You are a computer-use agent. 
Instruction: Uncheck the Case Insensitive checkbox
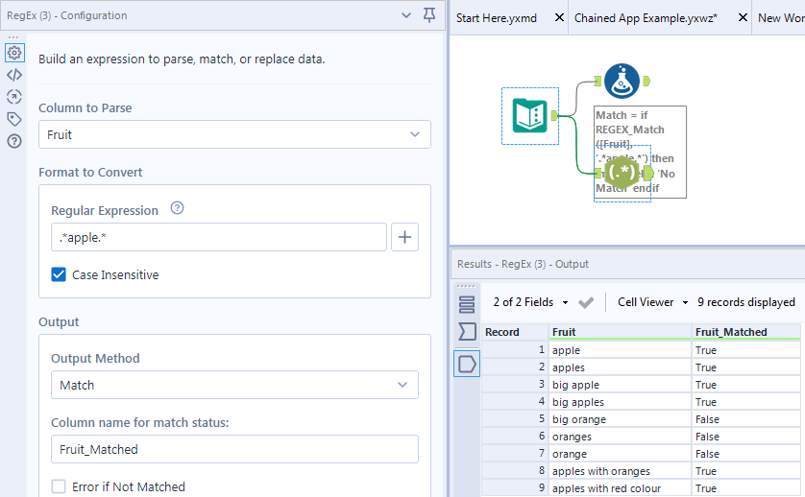pyautogui.click(x=60, y=275)
